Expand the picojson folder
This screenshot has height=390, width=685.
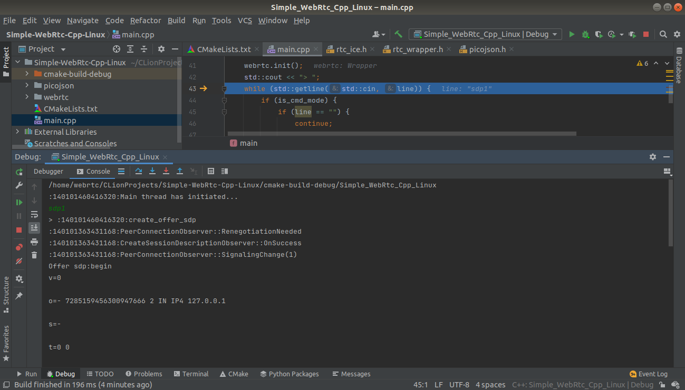click(x=27, y=86)
